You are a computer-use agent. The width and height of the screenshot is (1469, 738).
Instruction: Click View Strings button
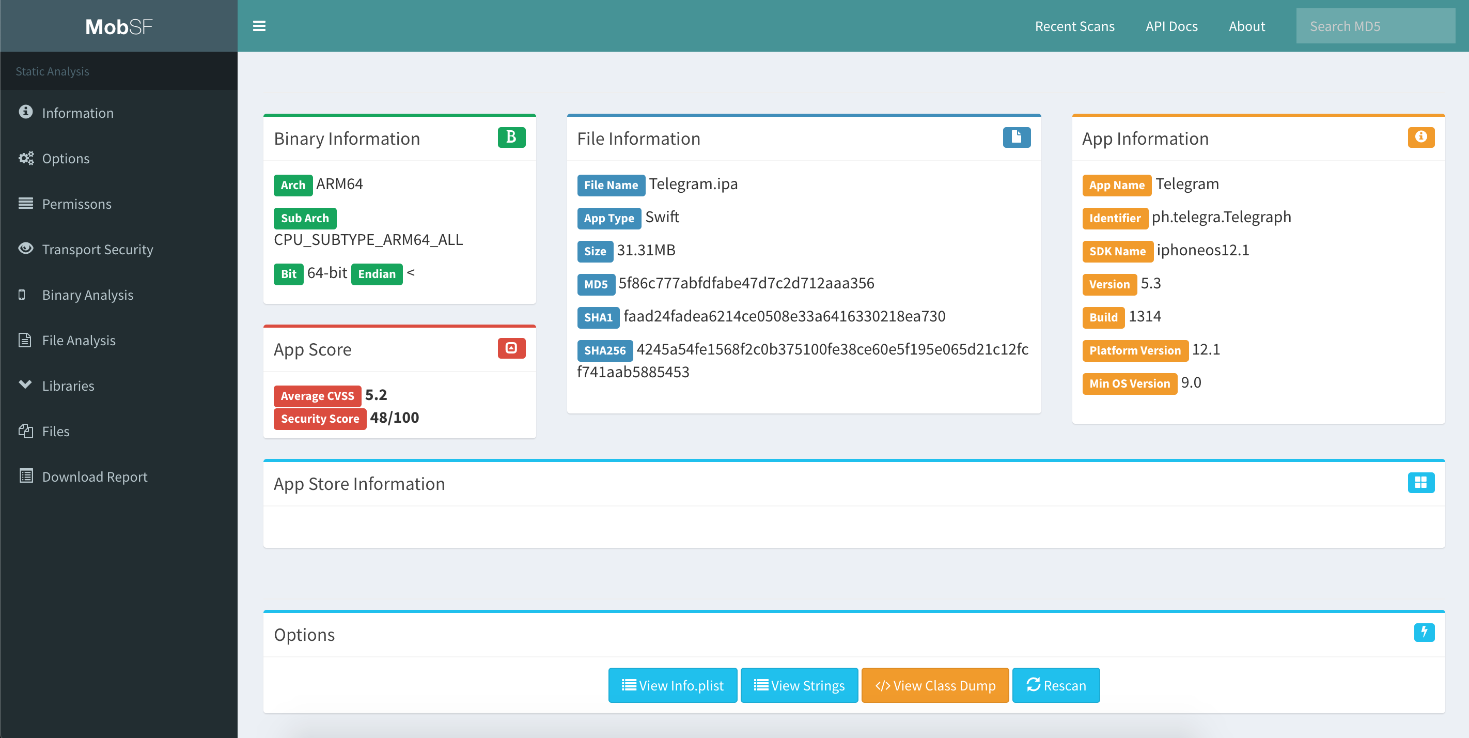click(x=799, y=685)
